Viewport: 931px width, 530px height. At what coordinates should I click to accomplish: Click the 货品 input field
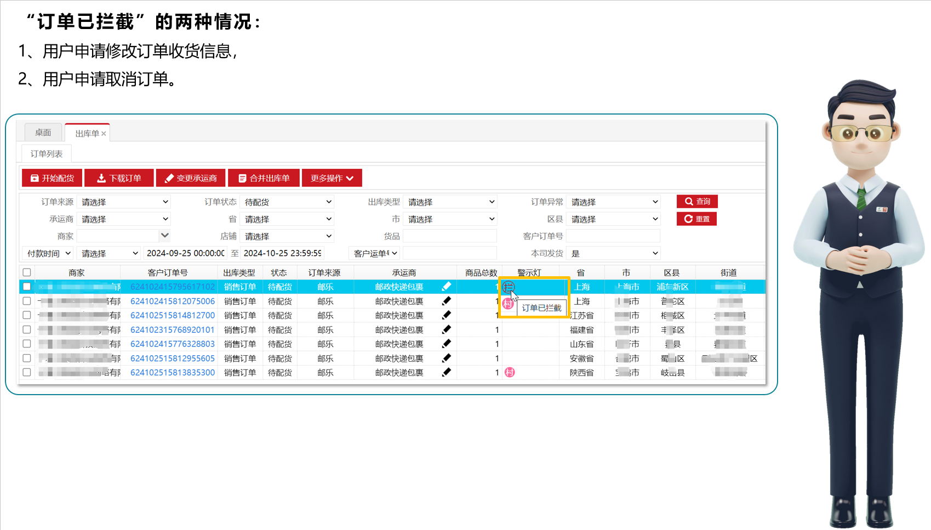pos(450,236)
